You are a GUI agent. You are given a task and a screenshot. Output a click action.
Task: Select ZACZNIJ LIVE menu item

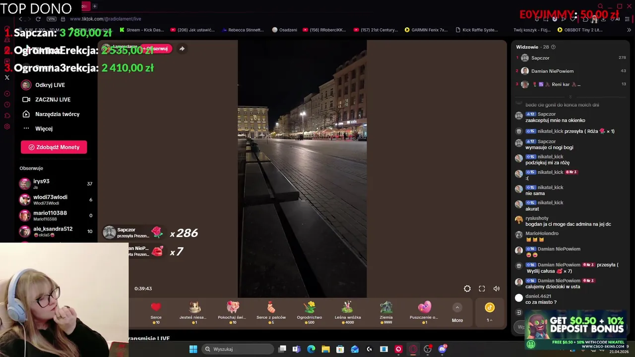pyautogui.click(x=53, y=100)
